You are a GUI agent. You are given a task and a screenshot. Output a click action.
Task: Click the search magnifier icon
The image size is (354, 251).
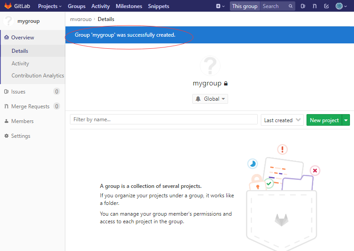[290, 6]
